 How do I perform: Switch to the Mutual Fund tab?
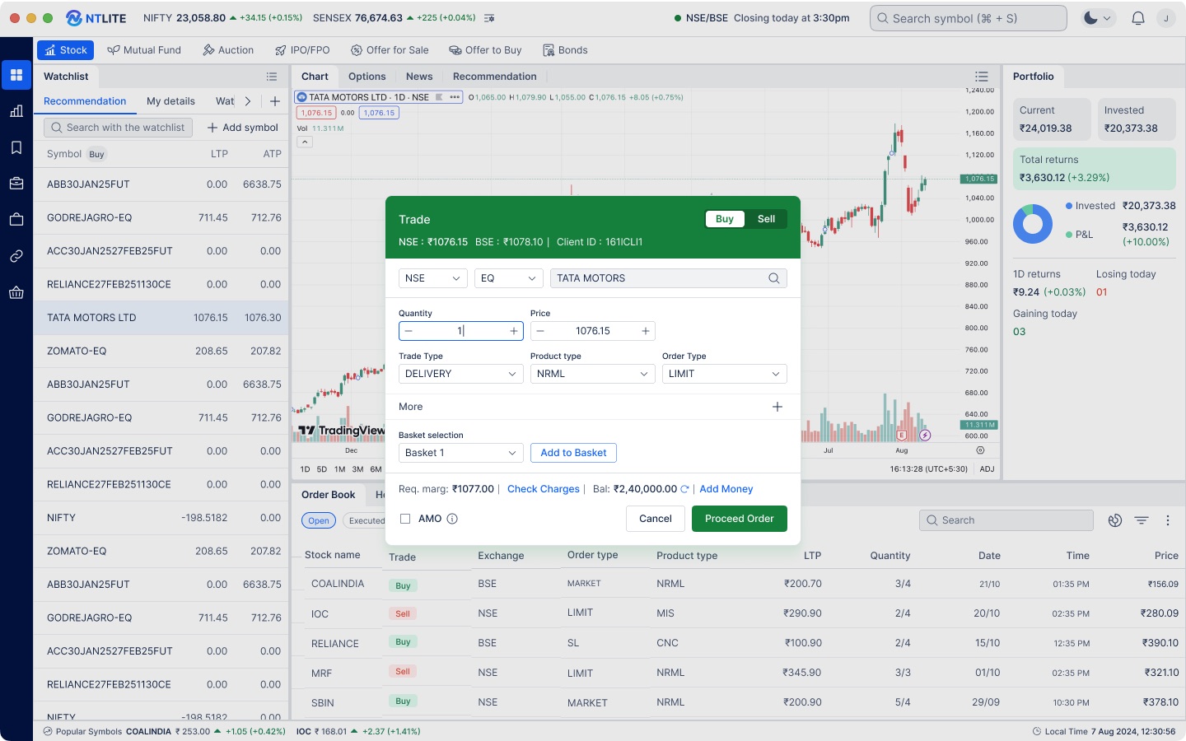click(x=144, y=50)
